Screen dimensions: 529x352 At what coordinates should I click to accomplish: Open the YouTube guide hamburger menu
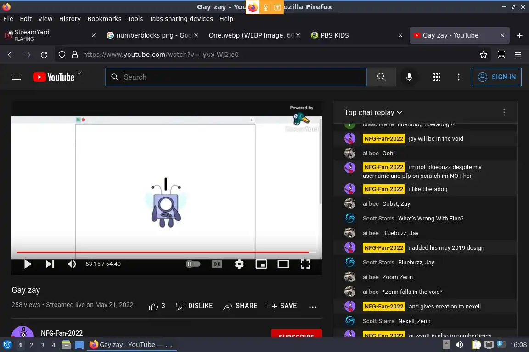tap(17, 77)
